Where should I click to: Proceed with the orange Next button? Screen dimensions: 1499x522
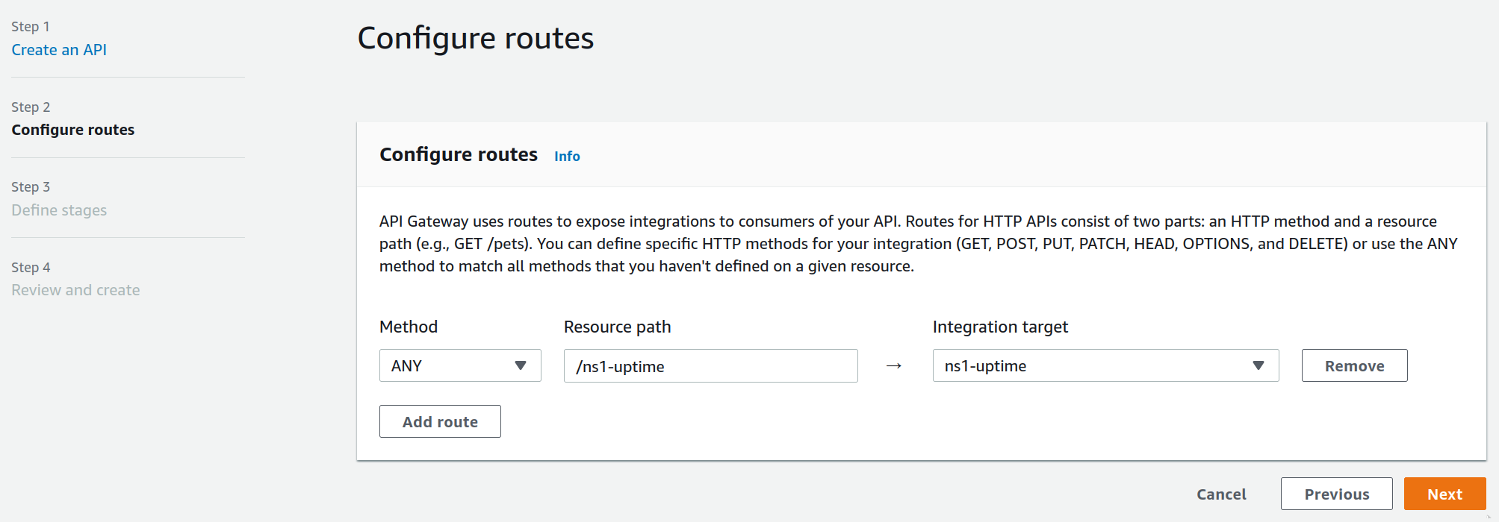pos(1444,494)
